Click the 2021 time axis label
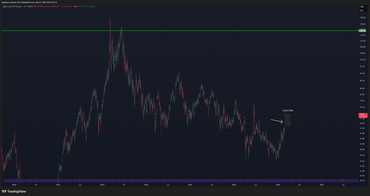This screenshot has width=370, height=196. [58, 185]
